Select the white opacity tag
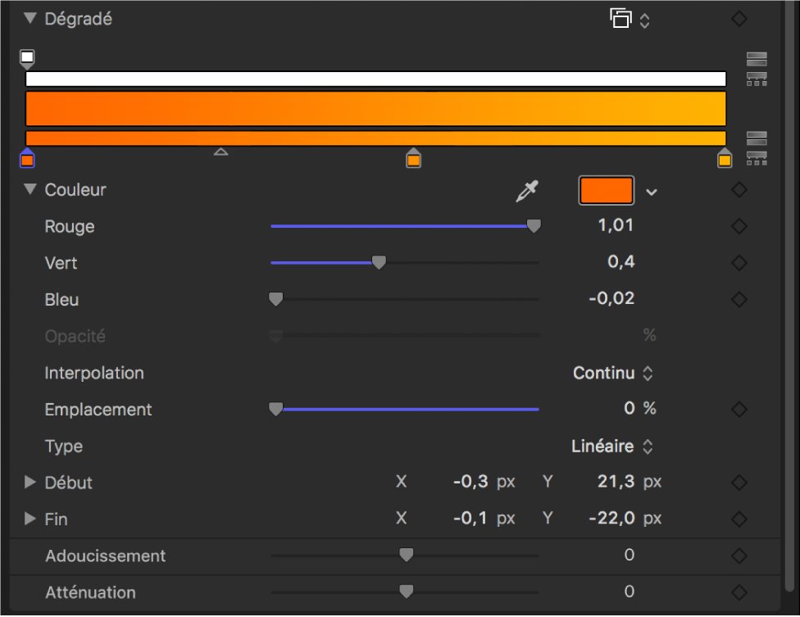The width and height of the screenshot is (800, 617). 28,58
